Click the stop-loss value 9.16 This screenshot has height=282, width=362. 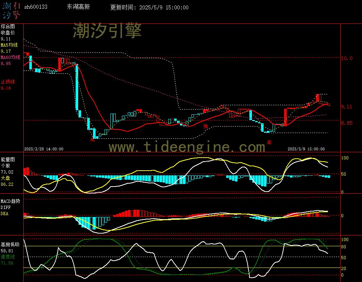5,88
